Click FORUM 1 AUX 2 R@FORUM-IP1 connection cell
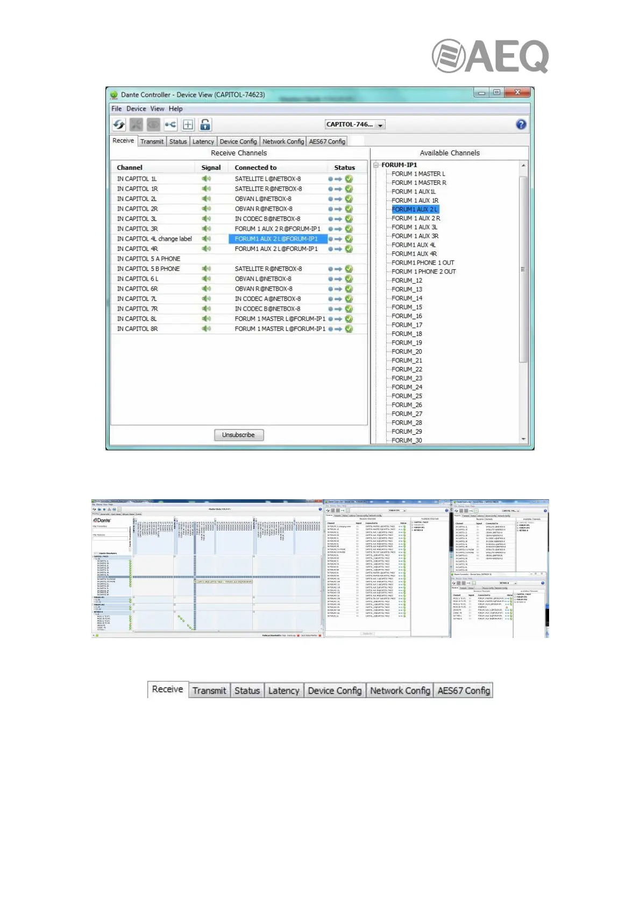 [278, 229]
